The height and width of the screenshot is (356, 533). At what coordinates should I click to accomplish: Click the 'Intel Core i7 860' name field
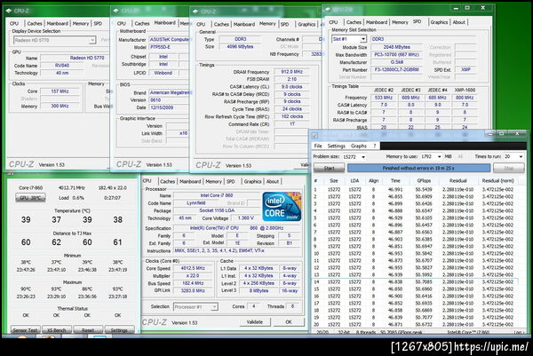click(x=217, y=195)
